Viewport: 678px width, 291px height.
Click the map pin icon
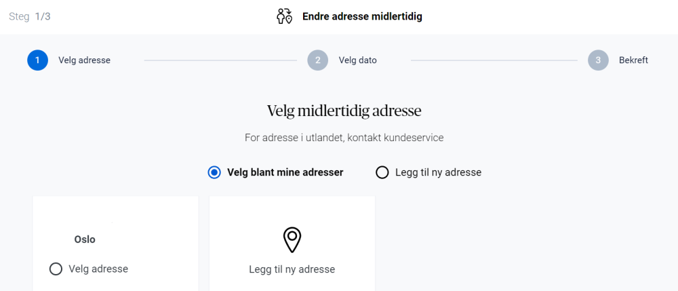(292, 240)
